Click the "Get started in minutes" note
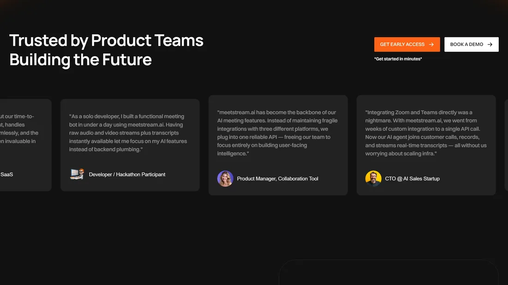Viewport: 508px width, 285px height. 398,59
